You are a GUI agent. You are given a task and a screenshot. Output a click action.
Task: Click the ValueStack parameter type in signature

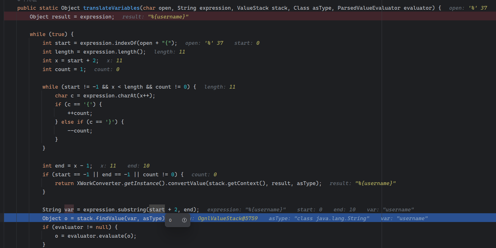[253, 8]
